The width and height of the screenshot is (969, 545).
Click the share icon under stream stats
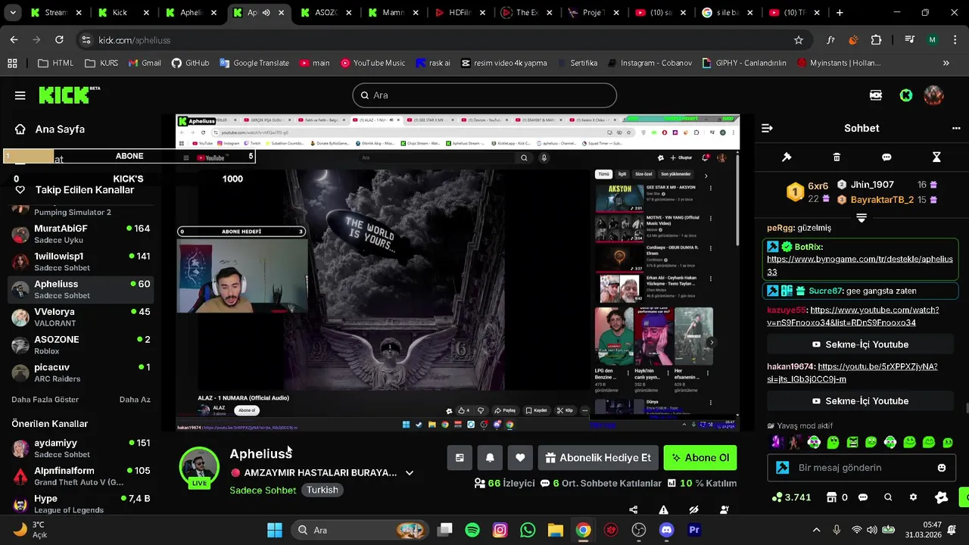[634, 509]
